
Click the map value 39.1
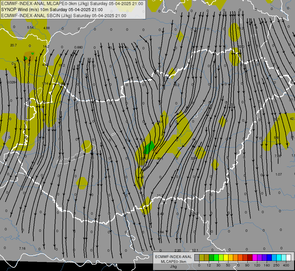tap(160, 159)
